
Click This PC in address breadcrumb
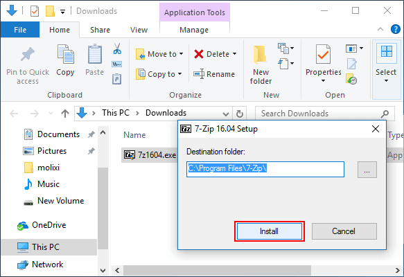[x=116, y=113]
